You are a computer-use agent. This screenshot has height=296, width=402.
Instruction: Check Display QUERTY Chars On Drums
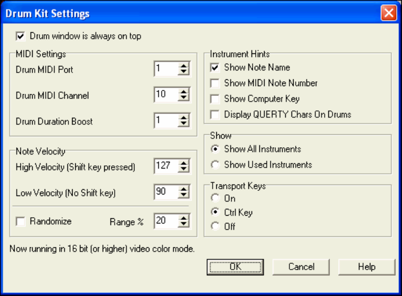click(215, 114)
